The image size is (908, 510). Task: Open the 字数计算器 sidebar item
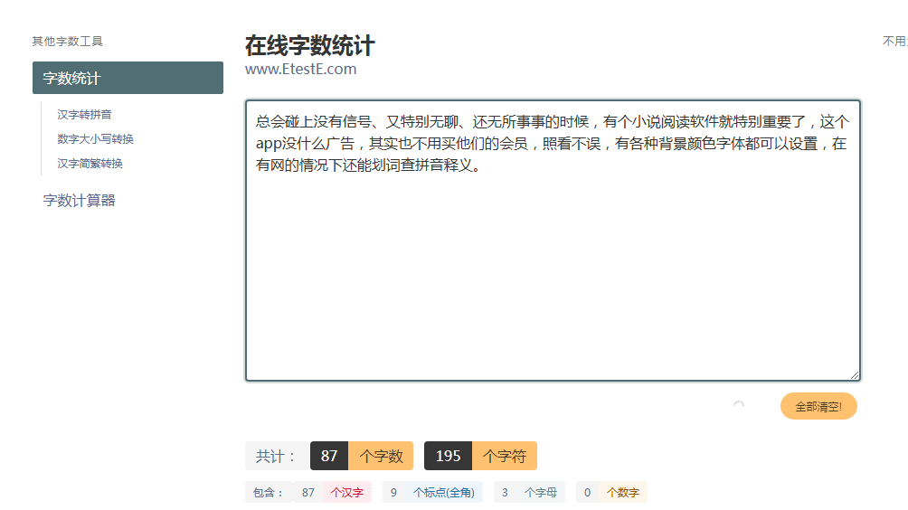pyautogui.click(x=80, y=201)
